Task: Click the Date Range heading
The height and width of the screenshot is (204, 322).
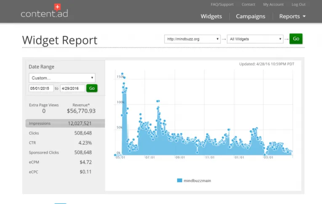Action: coord(42,67)
